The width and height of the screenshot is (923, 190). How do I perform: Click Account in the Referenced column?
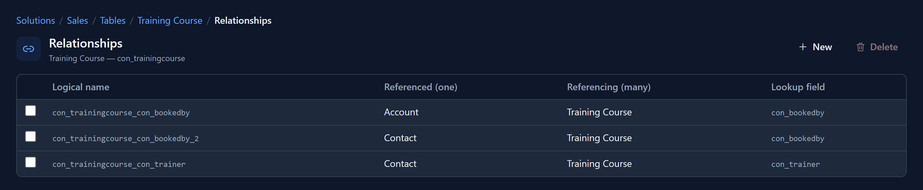401,112
